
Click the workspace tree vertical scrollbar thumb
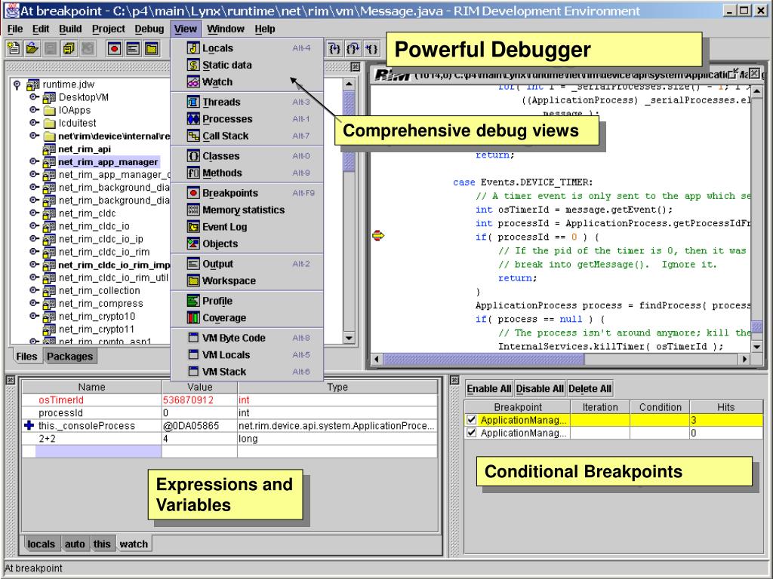click(x=349, y=131)
